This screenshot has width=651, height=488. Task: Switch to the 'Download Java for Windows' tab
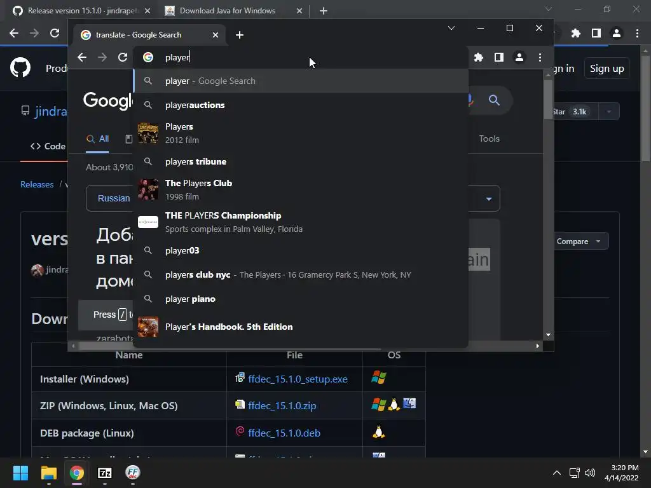[x=234, y=11]
